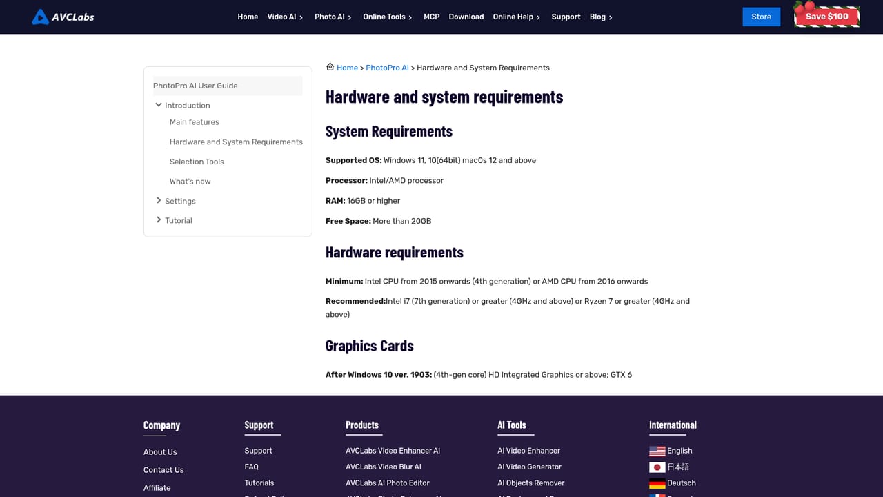
Task: Expand the Tutorial section in sidebar
Action: coord(159,220)
